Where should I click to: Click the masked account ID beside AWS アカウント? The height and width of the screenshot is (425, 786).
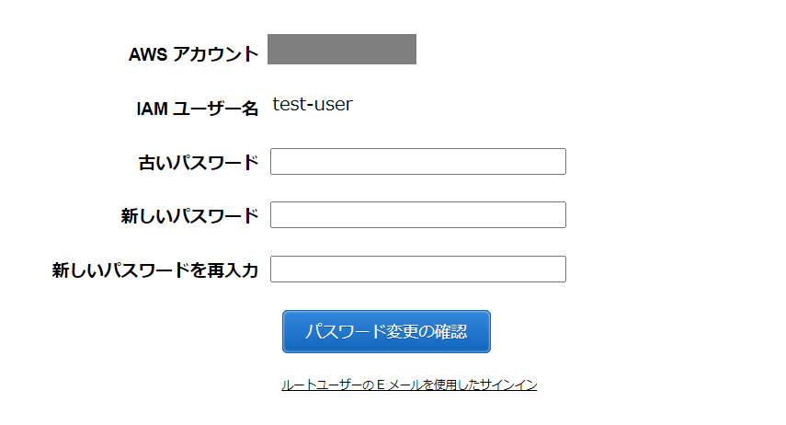342,50
